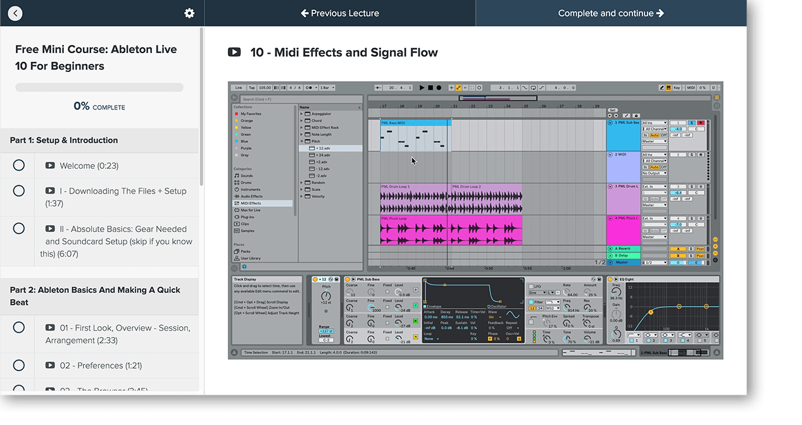The image size is (802, 425).
Task: Mark the Welcome lecture circle
Action: coord(19,166)
